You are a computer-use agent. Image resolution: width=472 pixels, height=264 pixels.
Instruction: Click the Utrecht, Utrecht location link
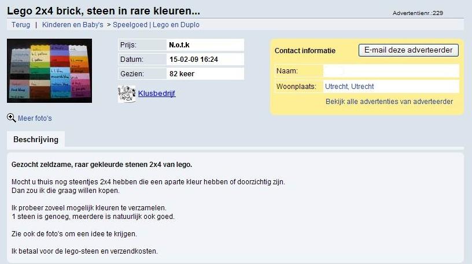pos(349,87)
